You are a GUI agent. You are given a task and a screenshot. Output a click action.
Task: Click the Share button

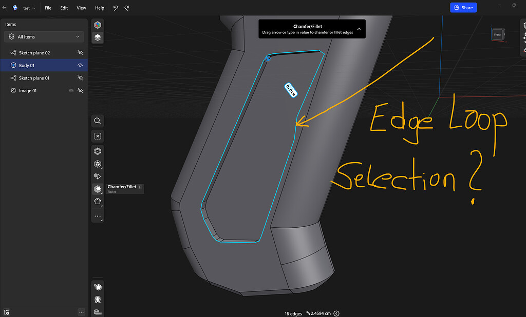463,7
